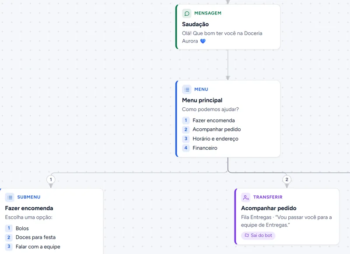Select menu option 'Acompanhar pedido' in Menu principal
350x254 pixels.
coord(217,129)
